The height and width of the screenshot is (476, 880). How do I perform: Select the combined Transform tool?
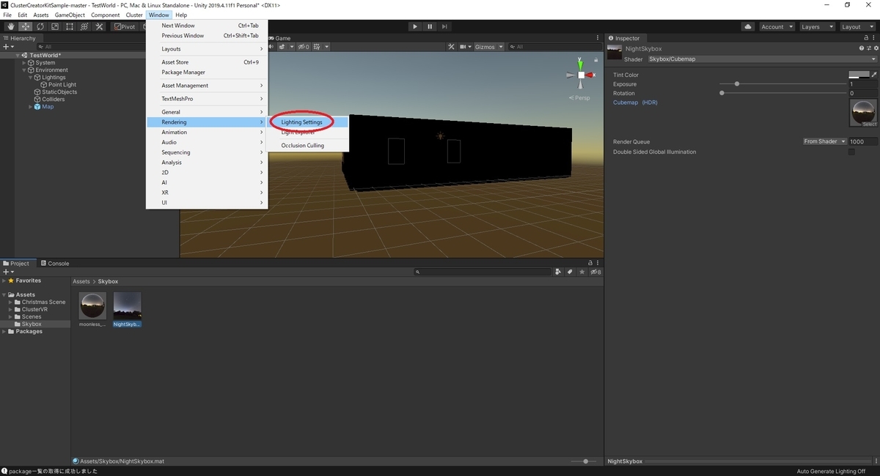coord(84,26)
